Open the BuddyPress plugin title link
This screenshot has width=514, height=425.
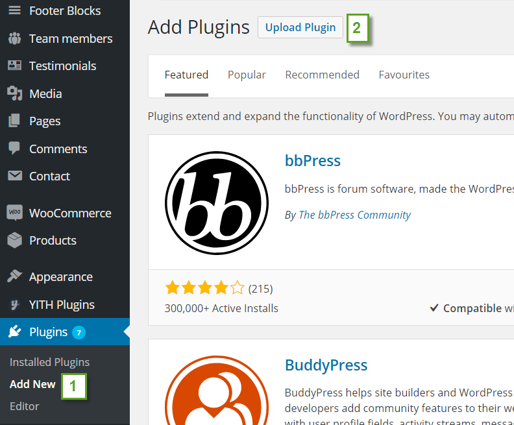pos(326,365)
